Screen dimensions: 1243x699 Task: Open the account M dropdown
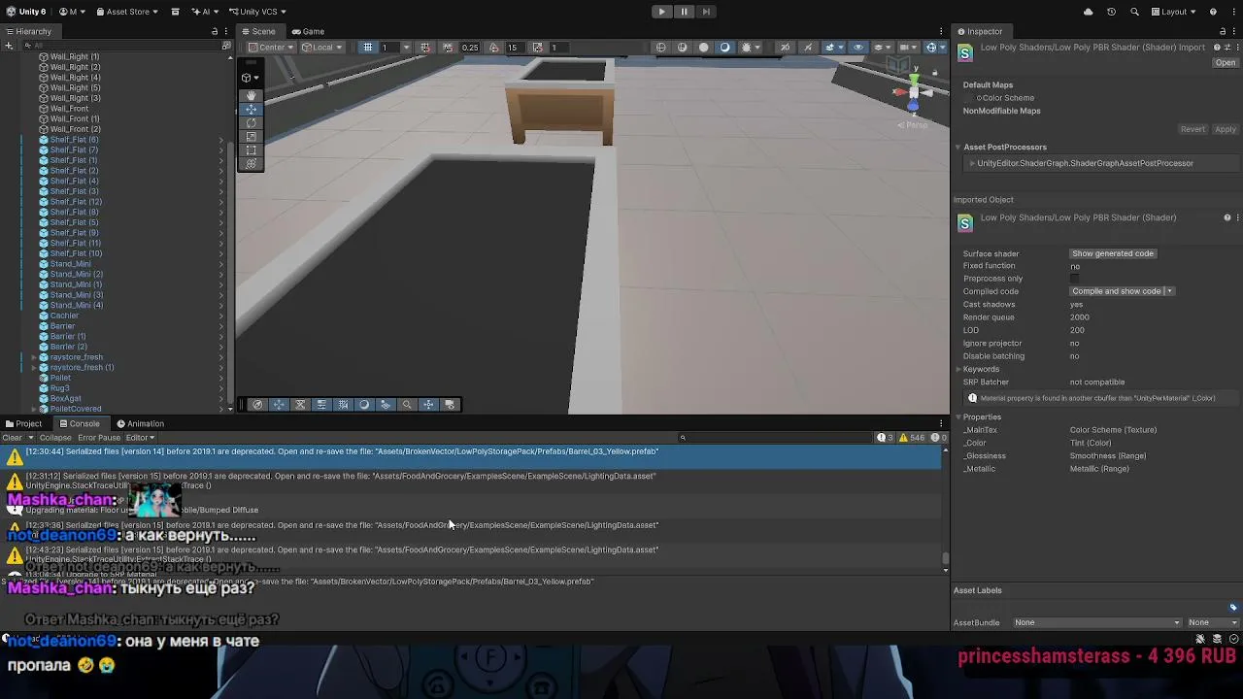tap(72, 12)
